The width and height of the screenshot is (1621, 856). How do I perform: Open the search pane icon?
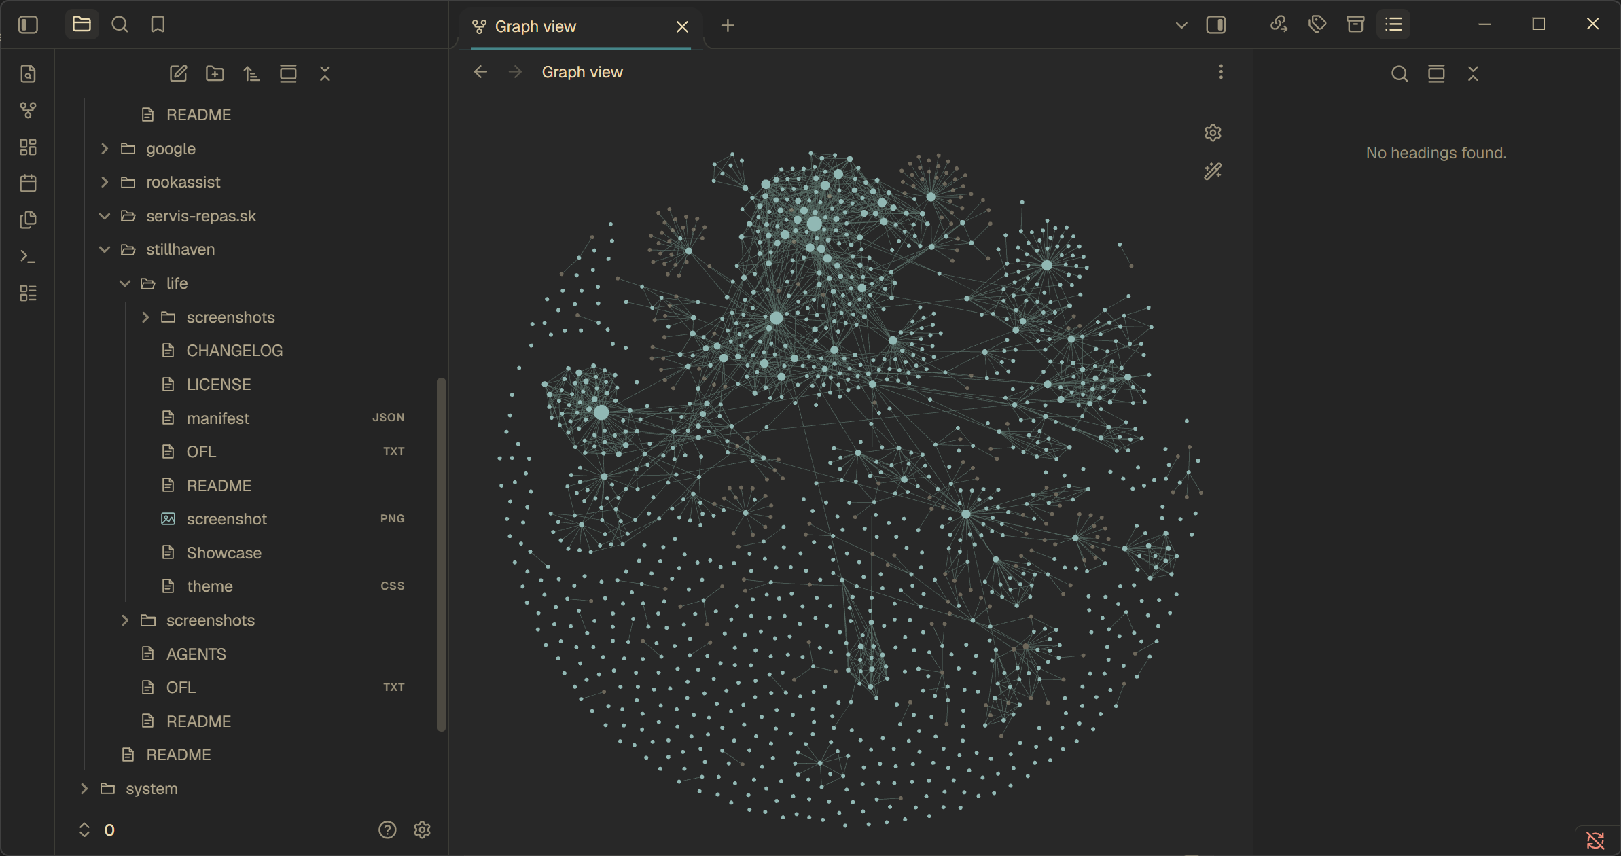pos(120,25)
